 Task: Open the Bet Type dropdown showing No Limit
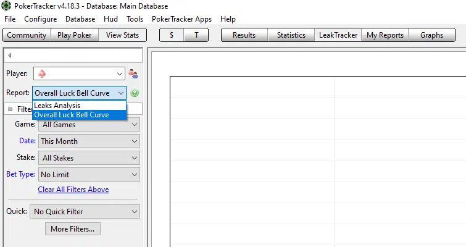click(x=89, y=175)
